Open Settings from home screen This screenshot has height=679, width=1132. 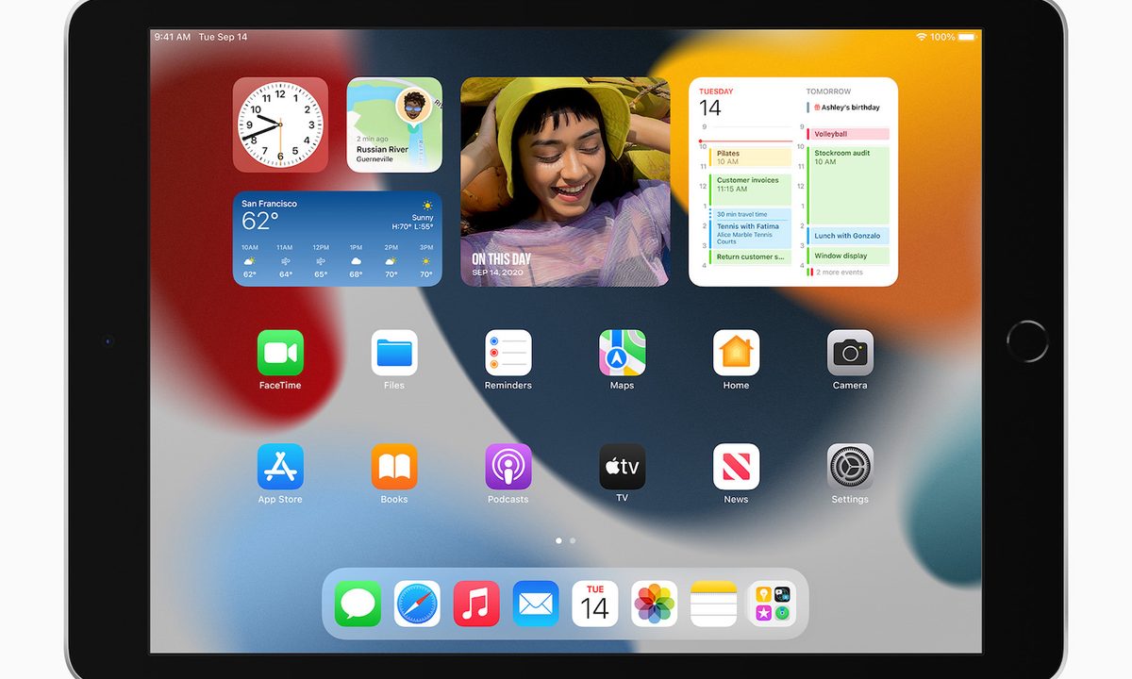click(850, 467)
